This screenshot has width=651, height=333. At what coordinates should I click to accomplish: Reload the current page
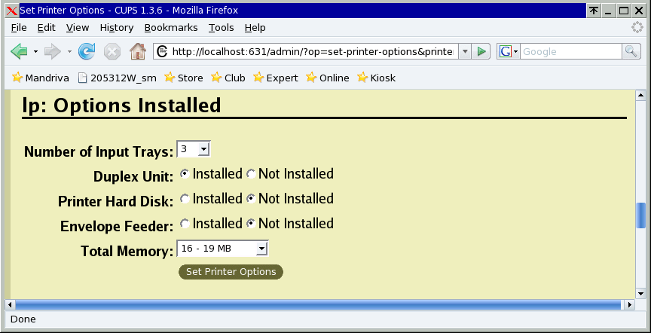87,51
